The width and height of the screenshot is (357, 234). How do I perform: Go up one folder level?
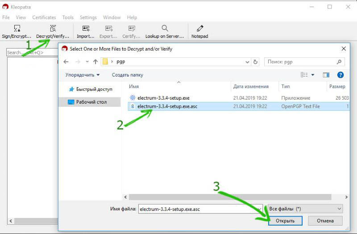pos(95,62)
